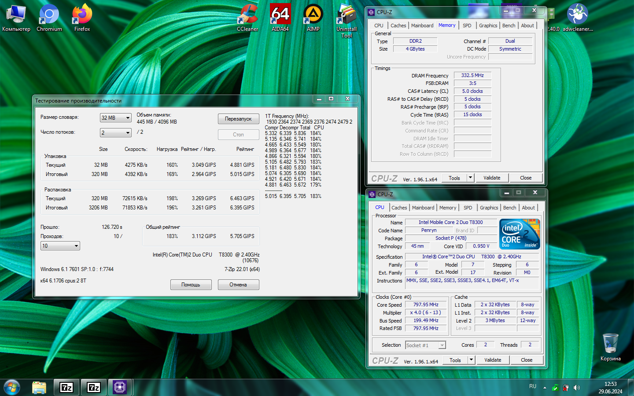Screen dimensions: 634x396
Task: Click Validate in upper CPU-Z Memory window
Action: tap(492, 178)
